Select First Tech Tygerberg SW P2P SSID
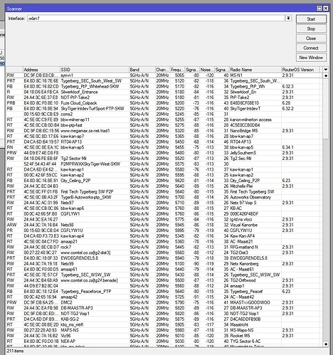 [x=87, y=191]
